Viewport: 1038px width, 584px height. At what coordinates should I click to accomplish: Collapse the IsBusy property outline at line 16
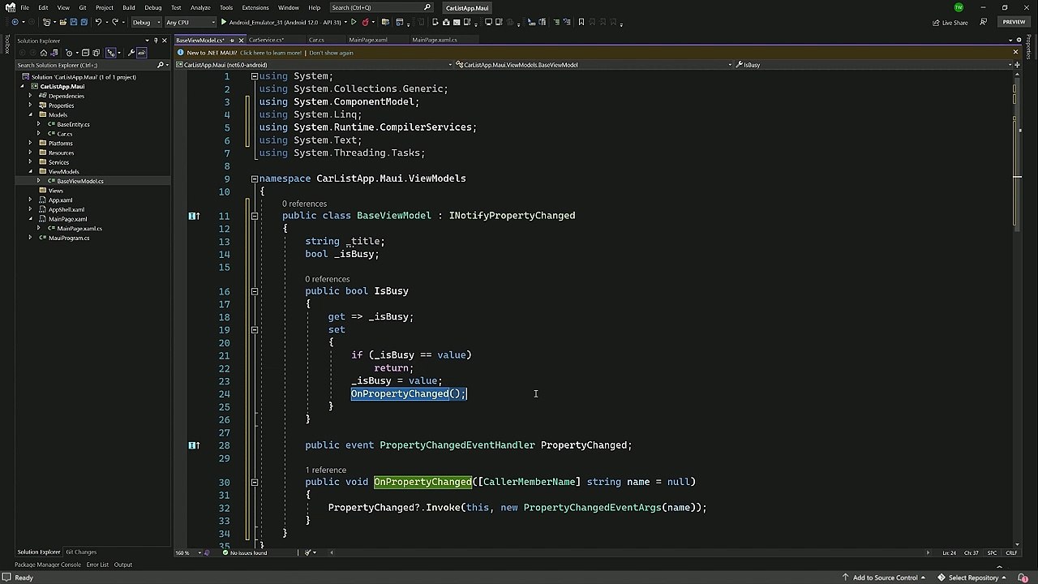tap(254, 291)
